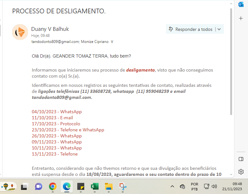Screen dimensions: 248x194
Task: Click the cloud sync tray icon
Action: click(183, 187)
